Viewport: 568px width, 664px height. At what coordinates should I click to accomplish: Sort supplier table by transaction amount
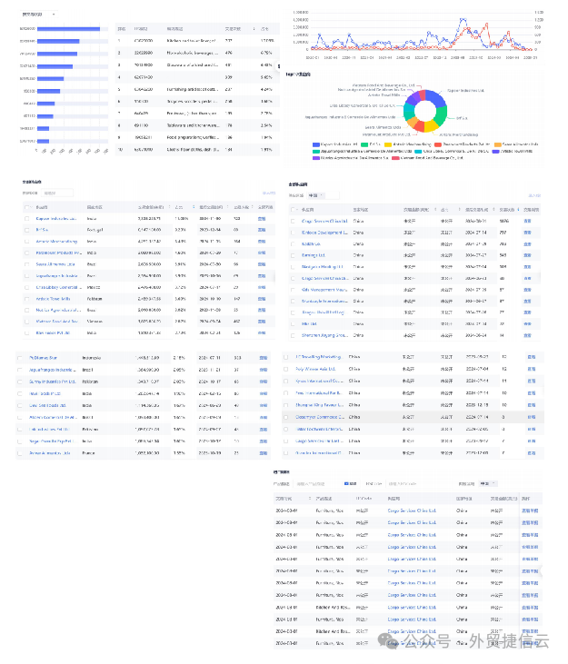(x=435, y=210)
